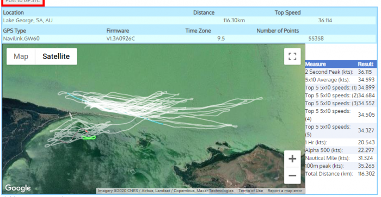This screenshot has height=197, width=381.
Task: Switch to Satellite view
Action: [x=56, y=56]
